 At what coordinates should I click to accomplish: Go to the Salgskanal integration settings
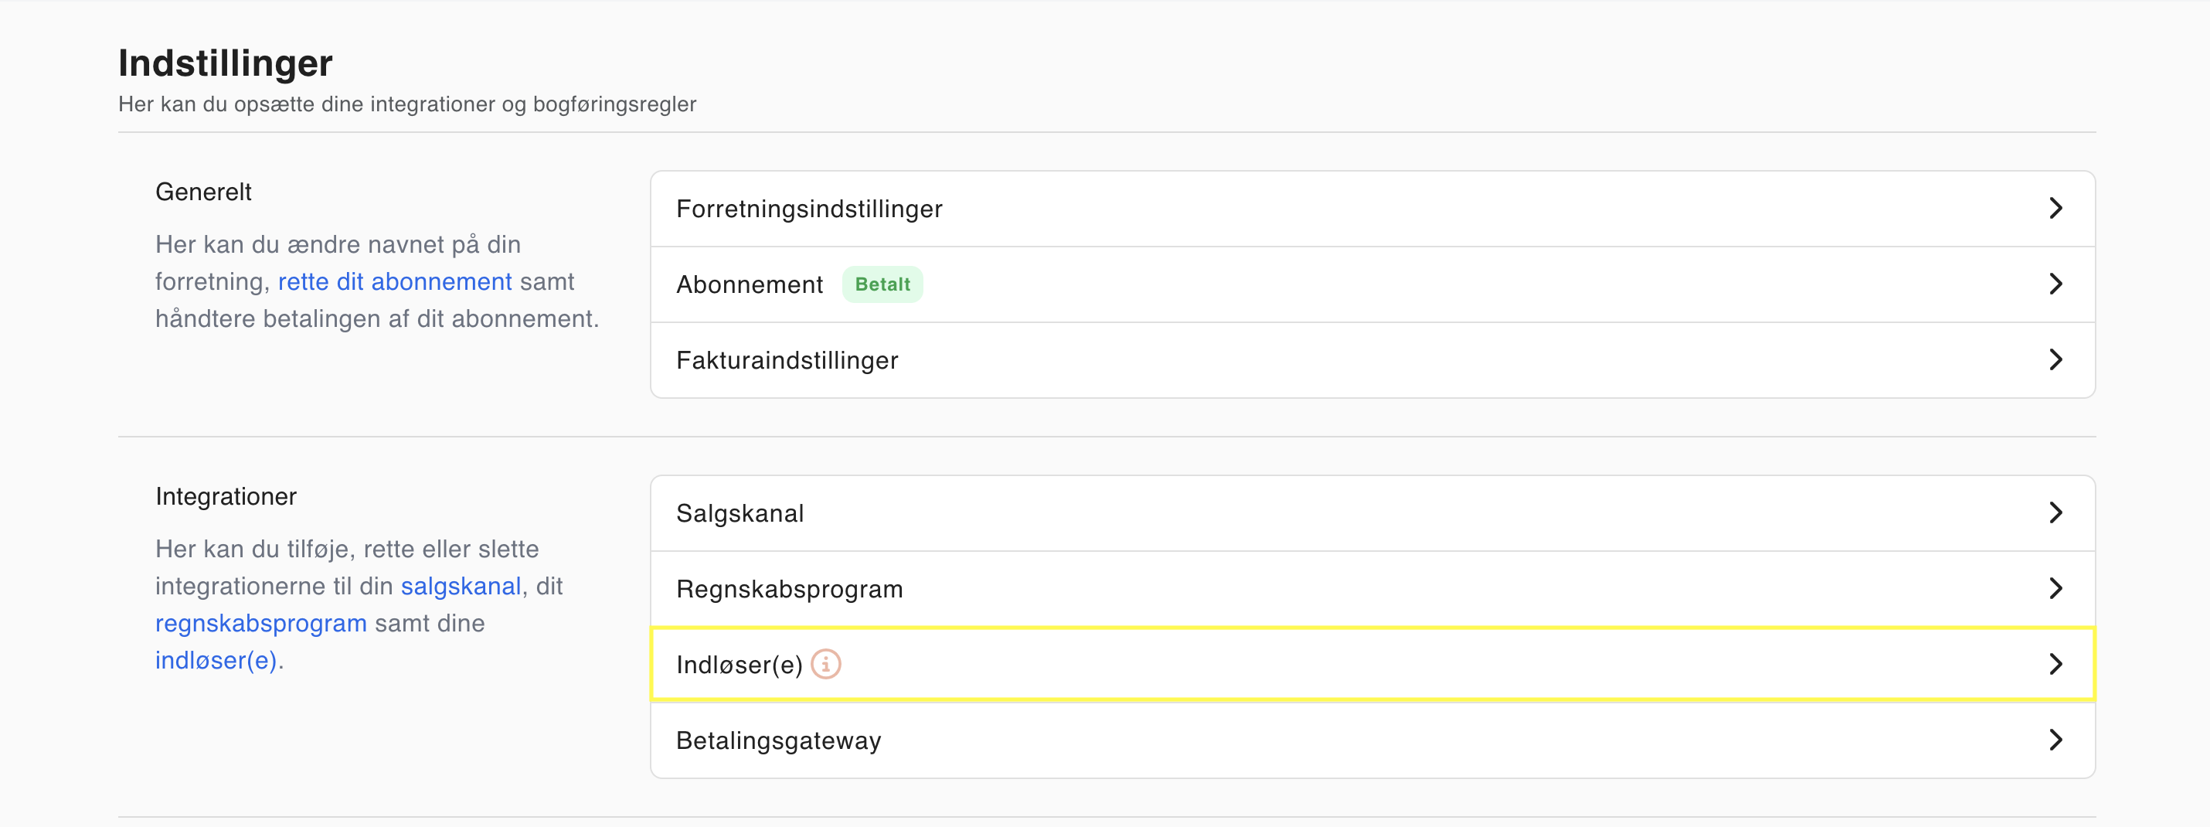click(739, 513)
